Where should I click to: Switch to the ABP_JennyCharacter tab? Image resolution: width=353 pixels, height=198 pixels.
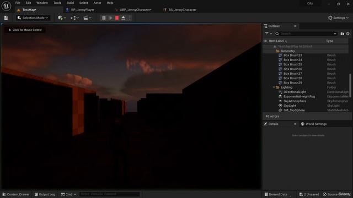click(x=136, y=10)
